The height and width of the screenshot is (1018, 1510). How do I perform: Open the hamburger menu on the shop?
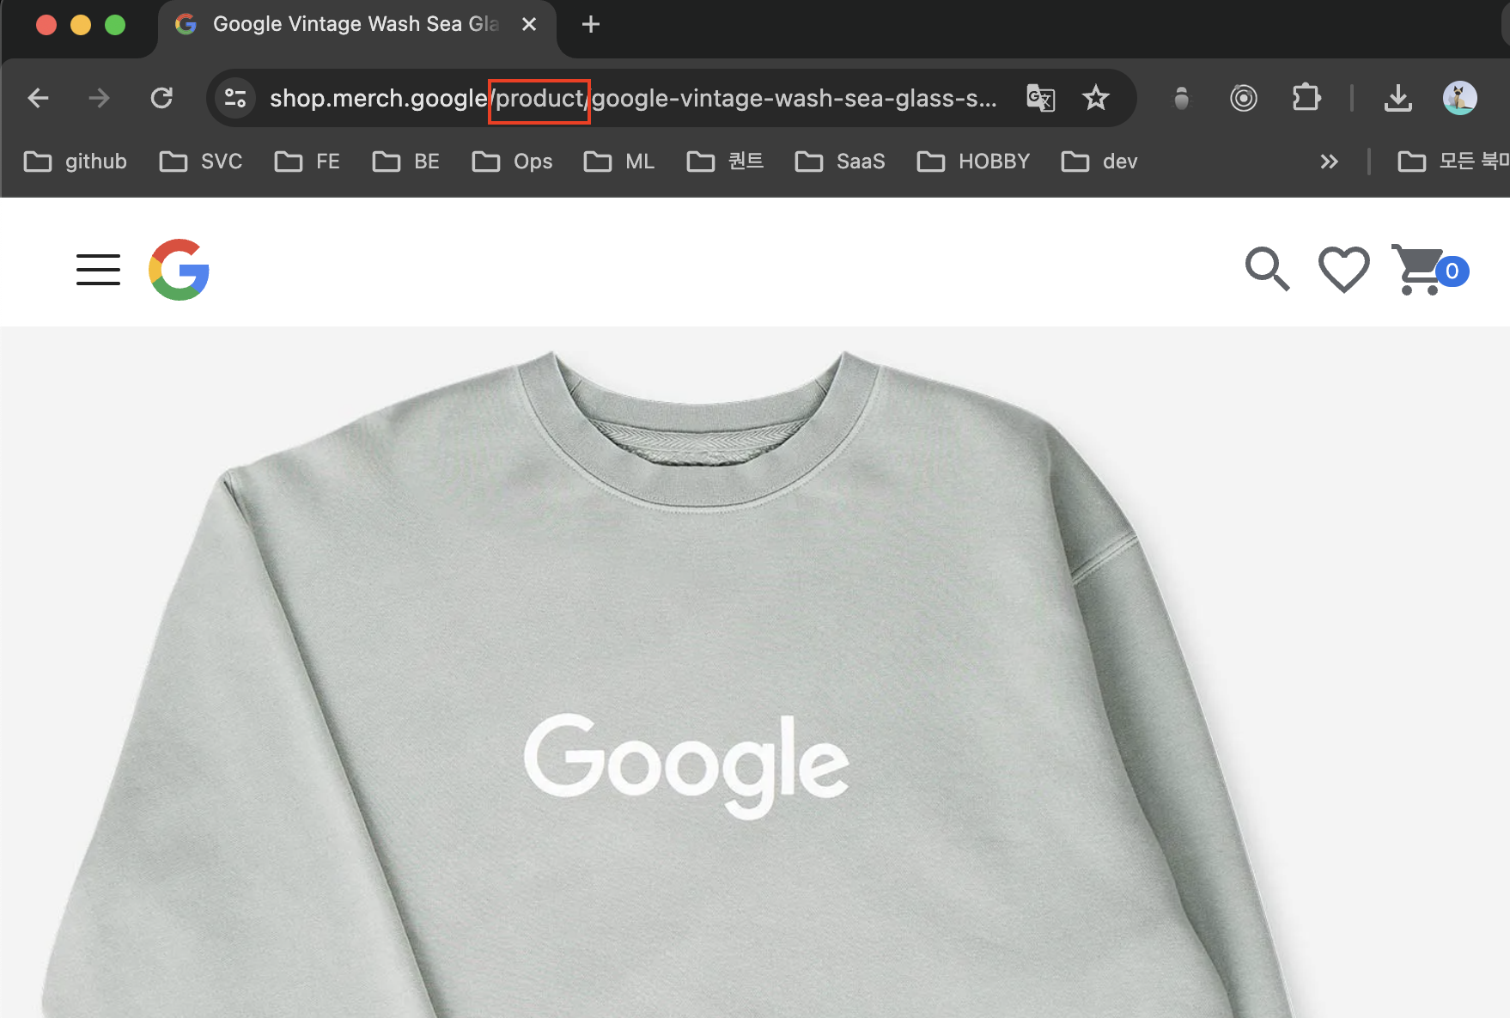click(98, 270)
